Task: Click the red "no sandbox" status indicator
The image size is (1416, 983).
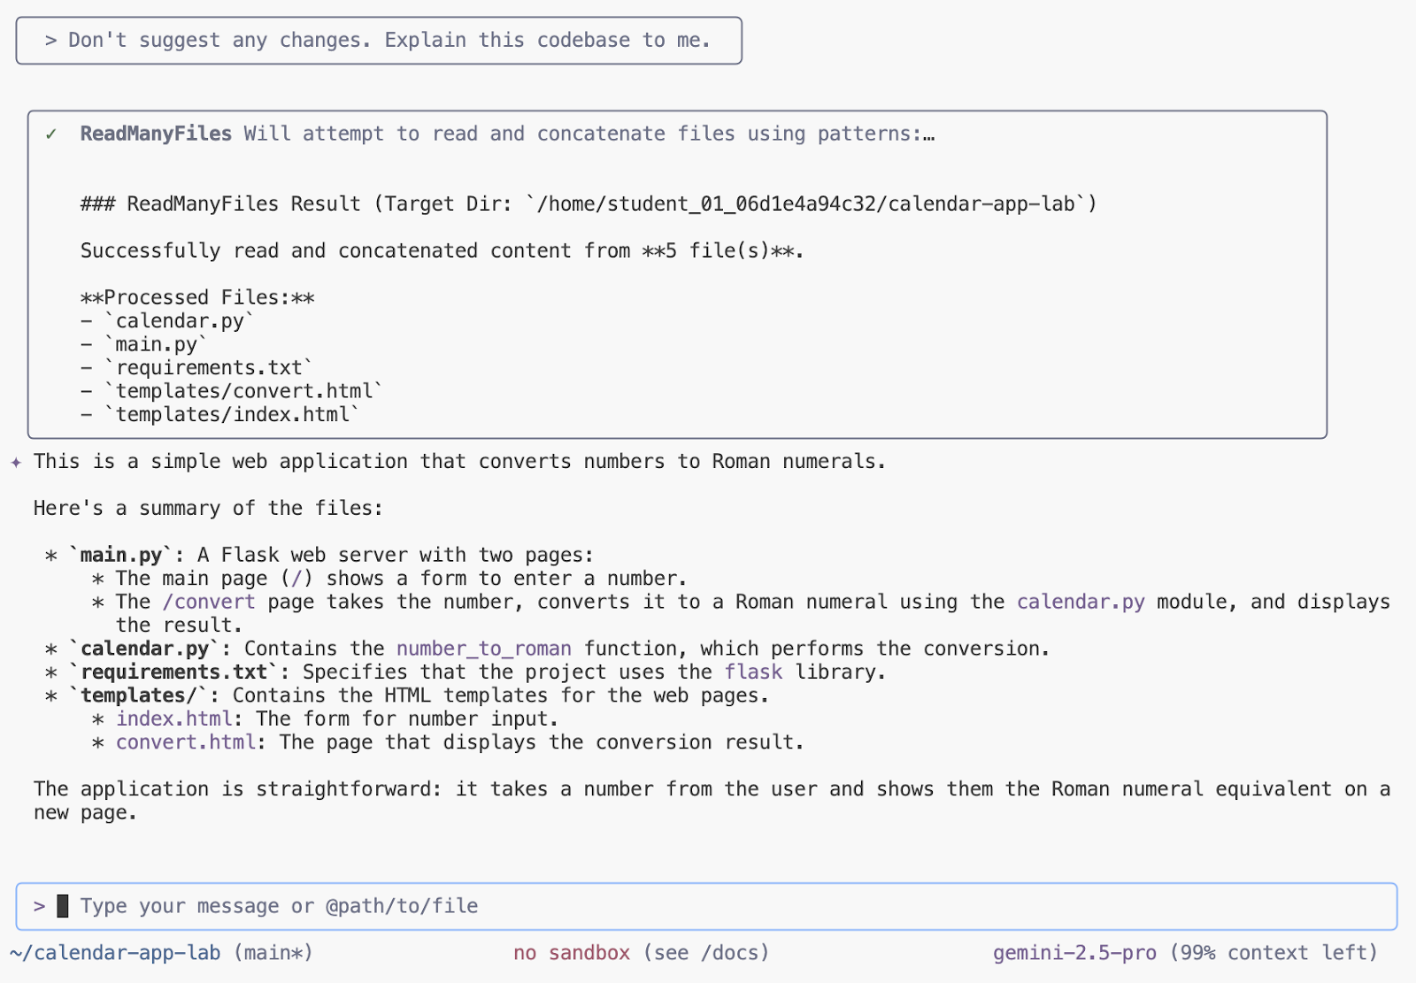Action: pos(572,953)
